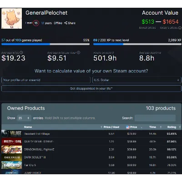Click the Offline status text
This screenshot has width=182, height=182.
click(x=58, y=23)
